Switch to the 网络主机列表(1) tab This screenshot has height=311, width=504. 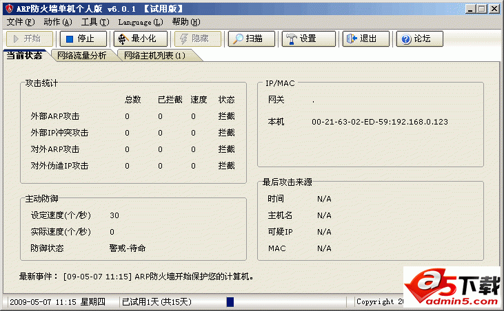tap(154, 56)
